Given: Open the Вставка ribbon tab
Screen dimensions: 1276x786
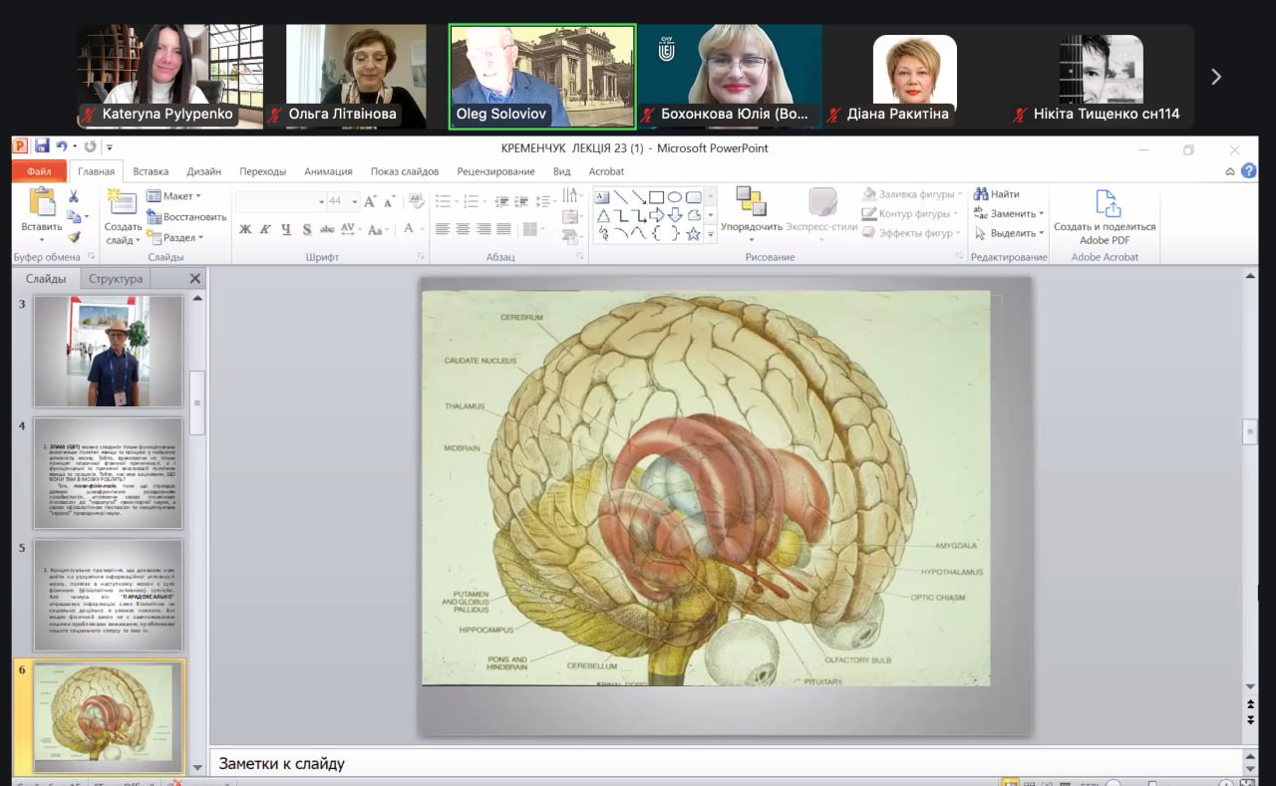Looking at the screenshot, I should click(151, 171).
